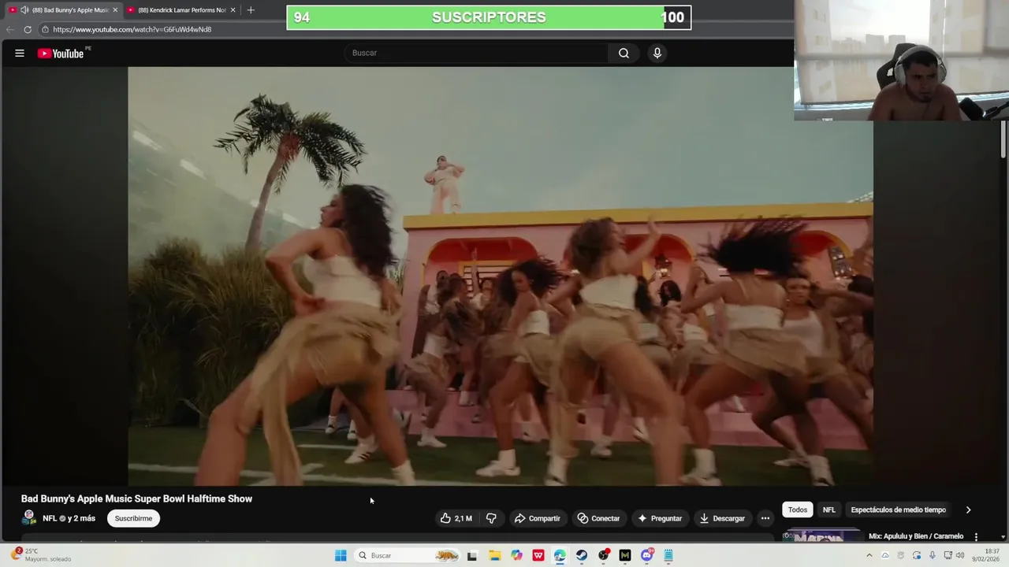Open WPS Office from taskbar
This screenshot has height=567, width=1009.
point(538,555)
